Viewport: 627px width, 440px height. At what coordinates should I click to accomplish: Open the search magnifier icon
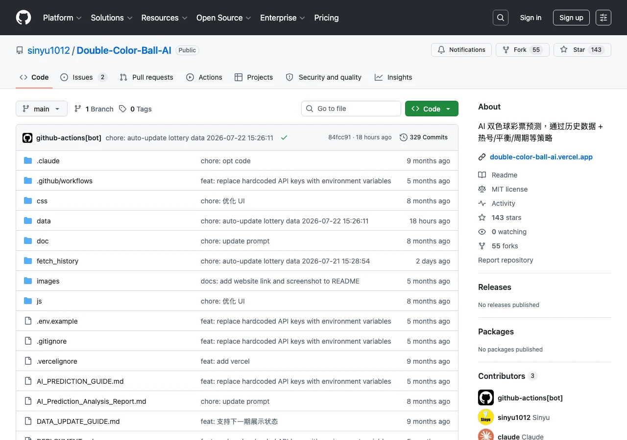coord(501,18)
